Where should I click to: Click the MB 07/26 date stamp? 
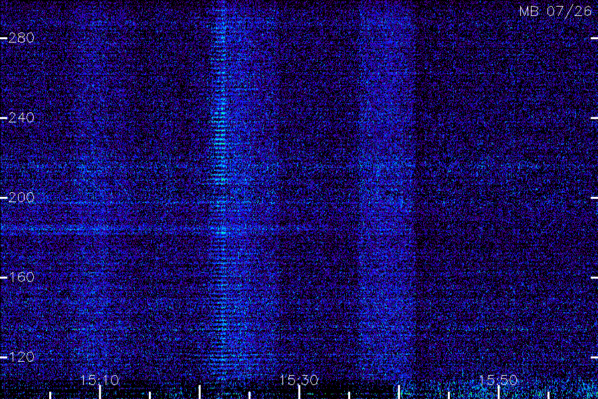pos(555,11)
